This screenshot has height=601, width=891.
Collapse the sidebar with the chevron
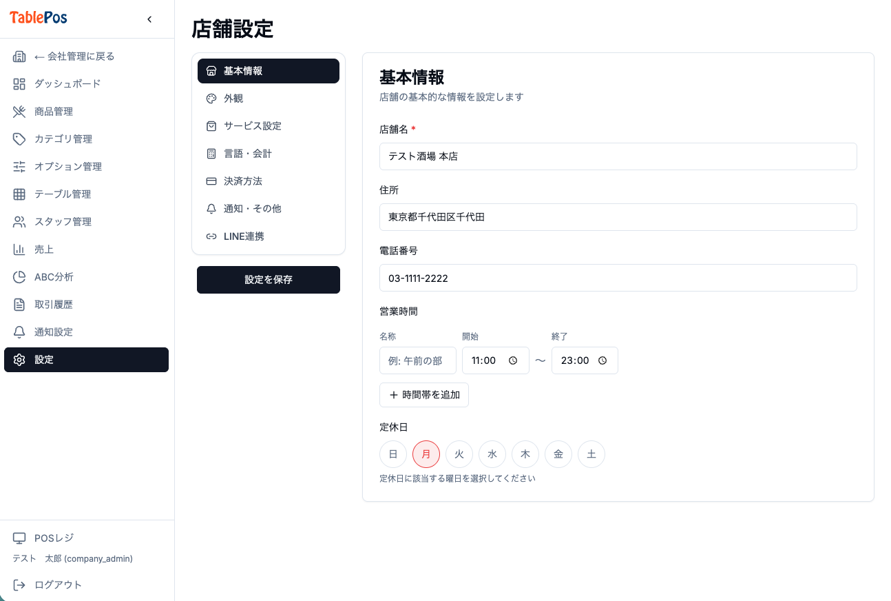click(x=149, y=19)
